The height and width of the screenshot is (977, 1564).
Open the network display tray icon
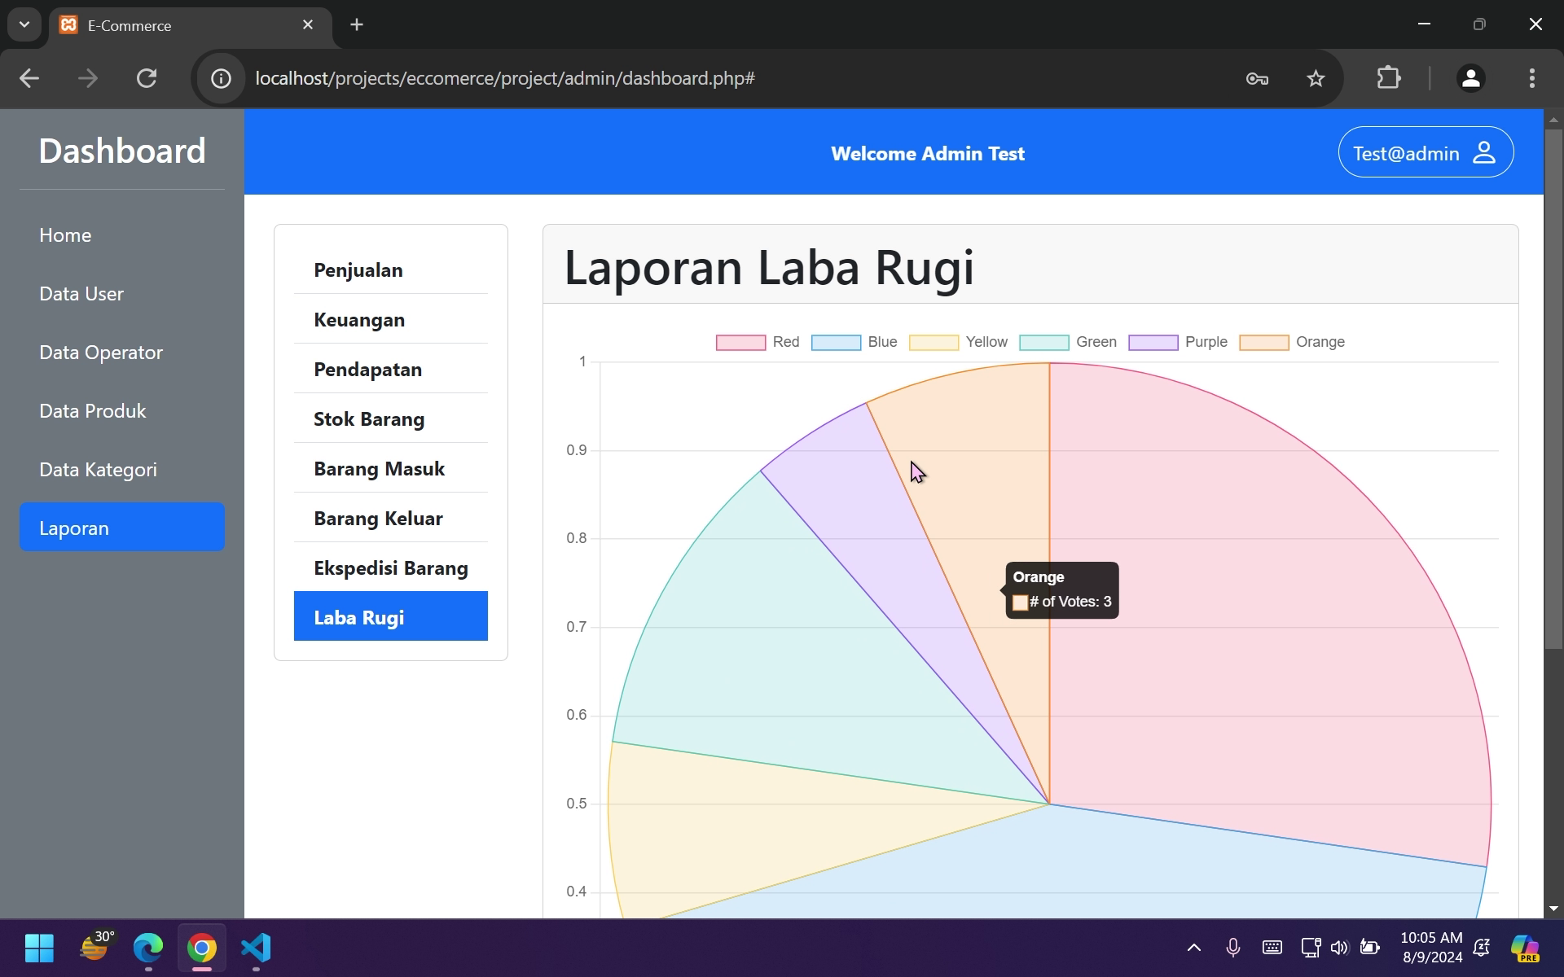[x=1310, y=948]
